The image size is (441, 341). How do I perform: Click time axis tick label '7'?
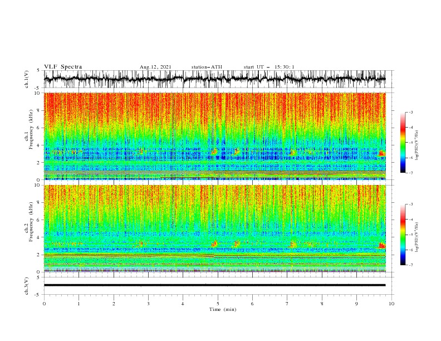pyautogui.click(x=287, y=304)
